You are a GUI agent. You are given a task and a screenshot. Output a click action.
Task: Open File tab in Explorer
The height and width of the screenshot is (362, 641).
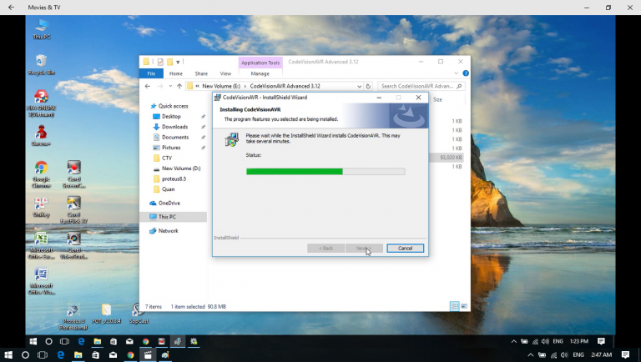(151, 73)
